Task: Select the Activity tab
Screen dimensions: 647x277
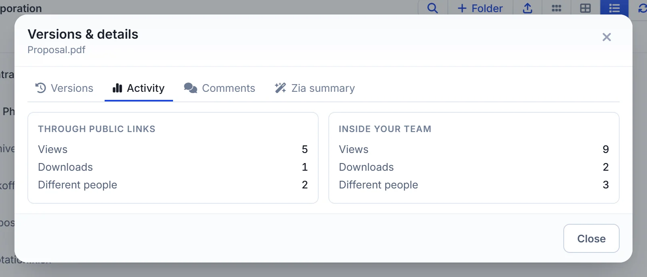Action: coord(139,88)
